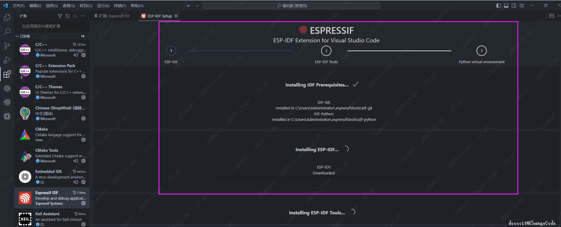Focus the extensions marketplace search field

pyautogui.click(x=52, y=26)
